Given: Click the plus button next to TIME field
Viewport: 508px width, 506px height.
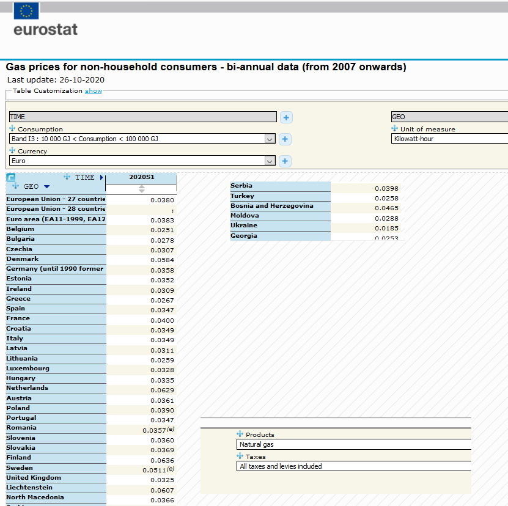Looking at the screenshot, I should coord(286,117).
